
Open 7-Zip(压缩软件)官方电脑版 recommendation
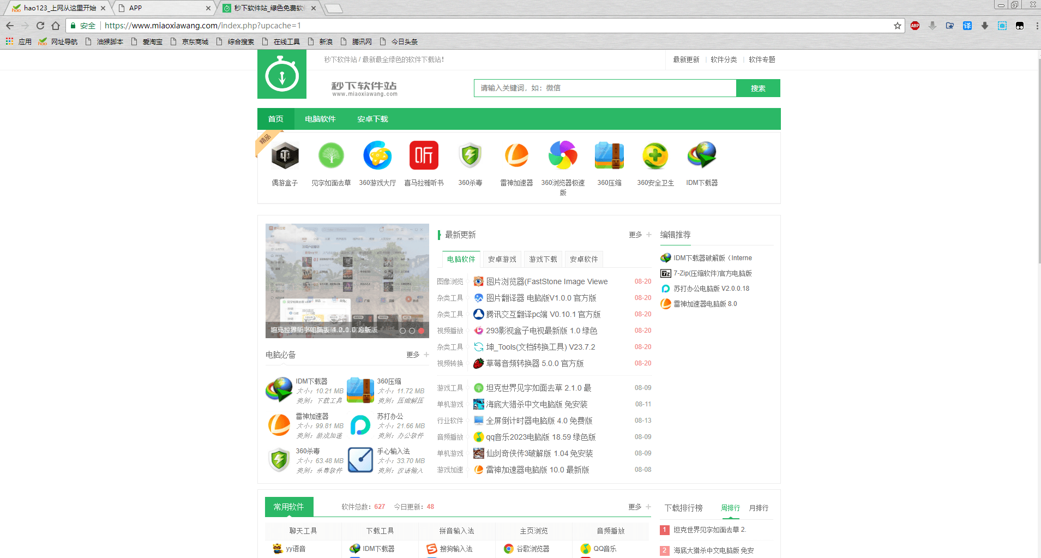click(x=712, y=273)
